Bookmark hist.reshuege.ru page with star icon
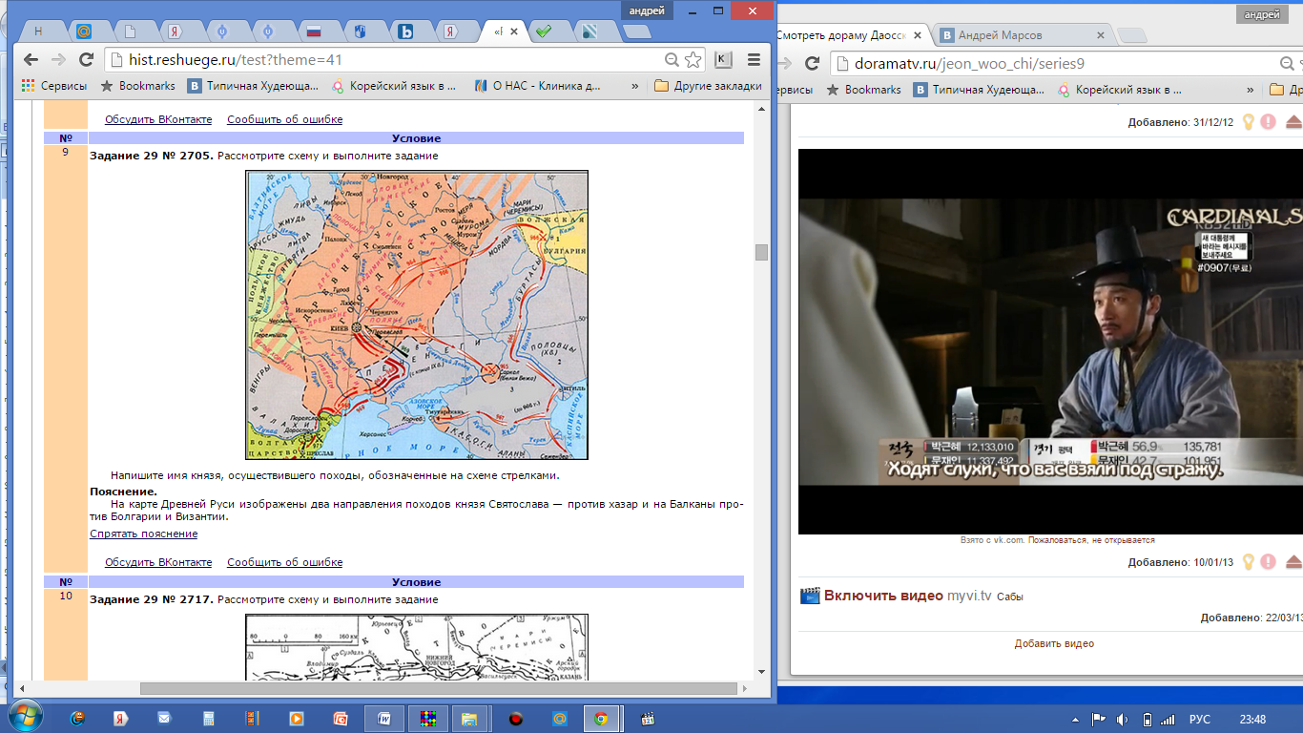The image size is (1303, 733). (693, 60)
